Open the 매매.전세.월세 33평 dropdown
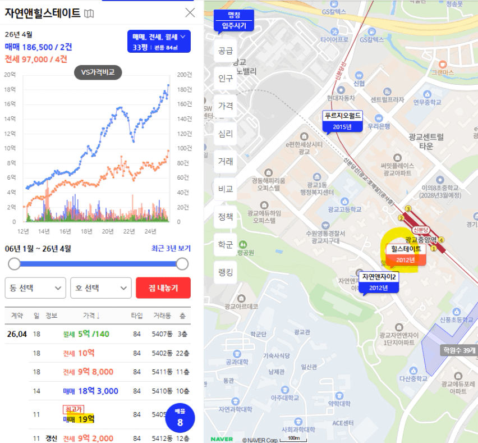This screenshot has width=478, height=443. tap(159, 41)
